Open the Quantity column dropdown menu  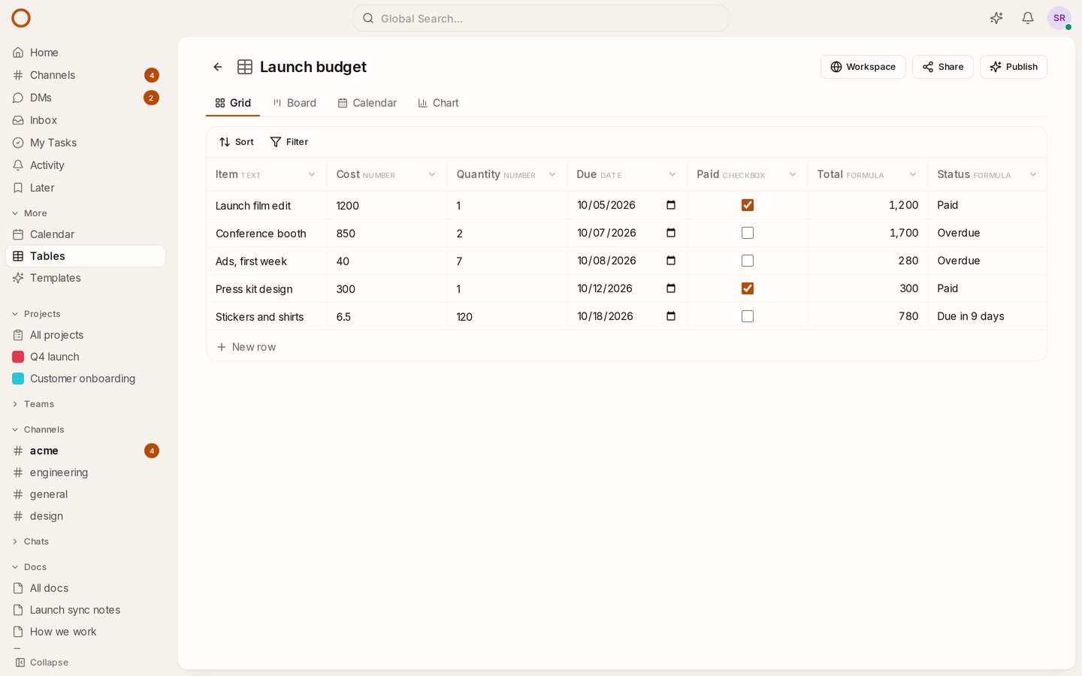point(552,174)
